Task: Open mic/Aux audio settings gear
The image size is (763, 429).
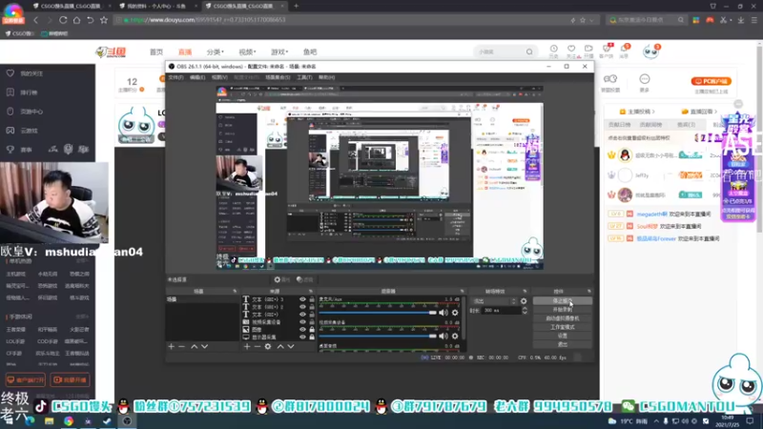Action: click(x=455, y=313)
